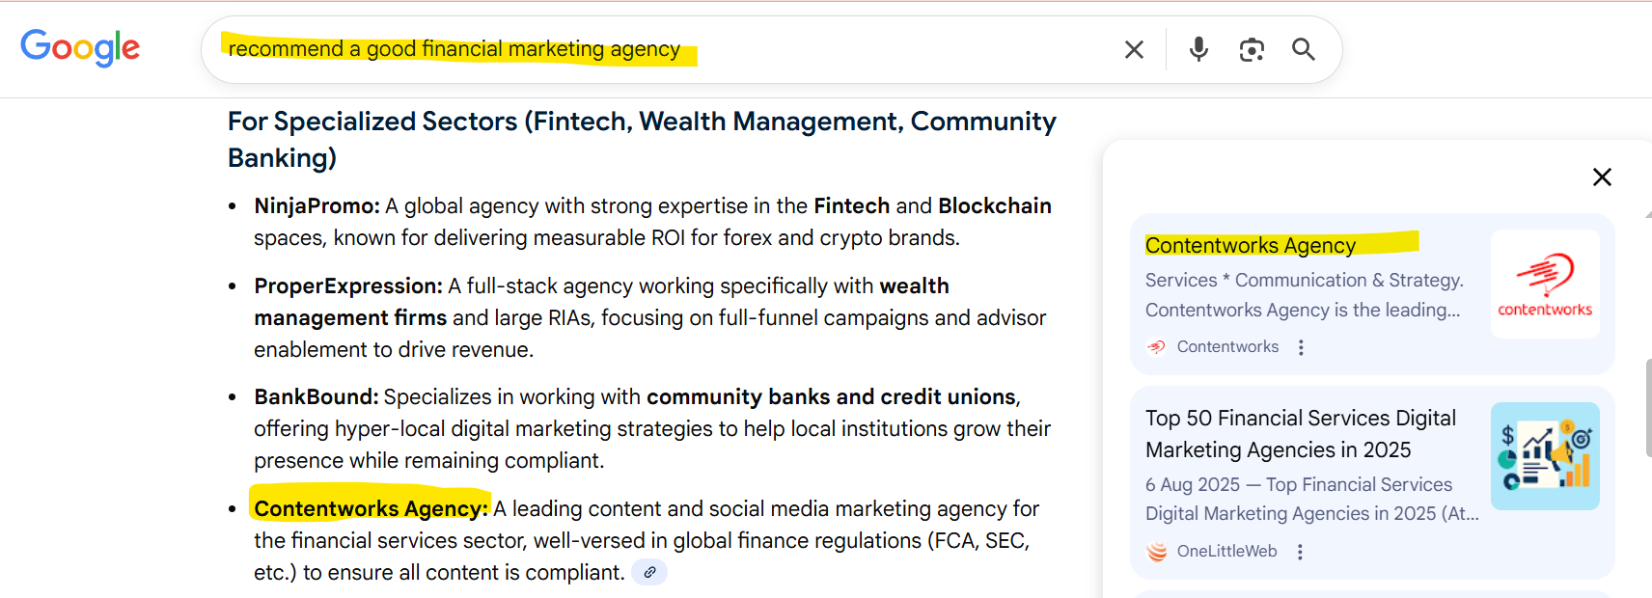Close the sources side panel

(x=1602, y=177)
